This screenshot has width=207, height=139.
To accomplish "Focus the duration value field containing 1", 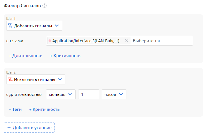I will click(88, 94).
